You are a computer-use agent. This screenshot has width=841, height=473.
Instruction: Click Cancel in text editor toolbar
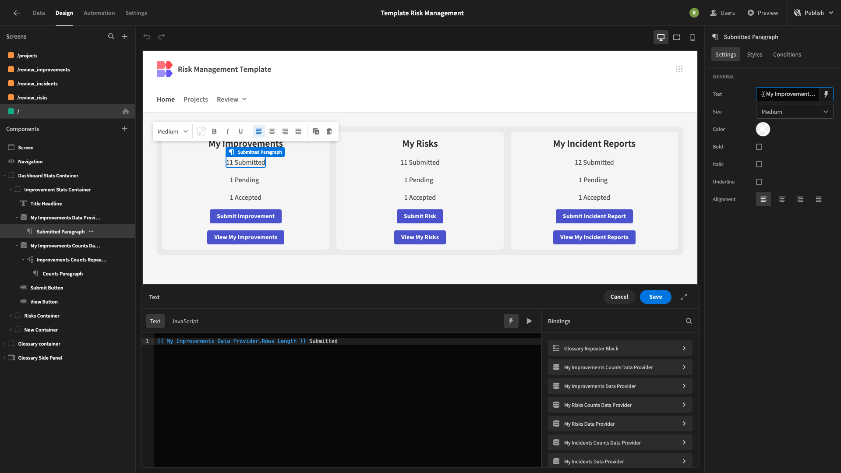(x=619, y=297)
